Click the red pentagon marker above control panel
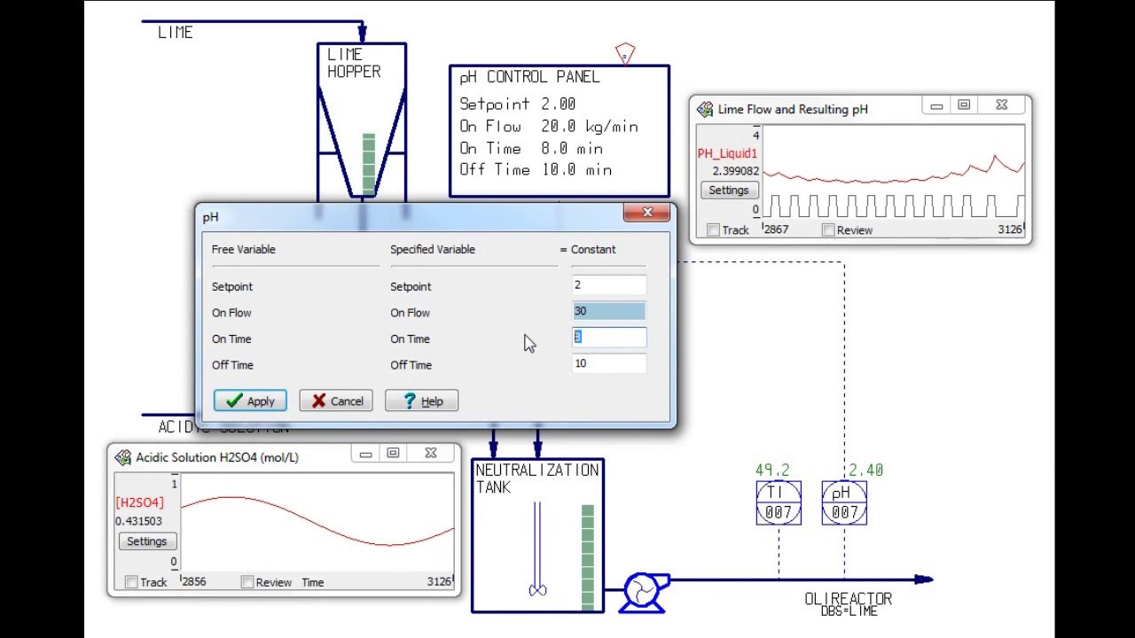1135x638 pixels. [625, 53]
